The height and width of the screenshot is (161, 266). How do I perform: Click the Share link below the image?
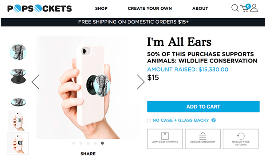[88, 154]
